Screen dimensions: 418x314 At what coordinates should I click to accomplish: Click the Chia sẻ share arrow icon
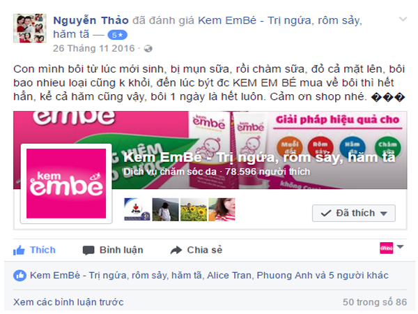(176, 251)
